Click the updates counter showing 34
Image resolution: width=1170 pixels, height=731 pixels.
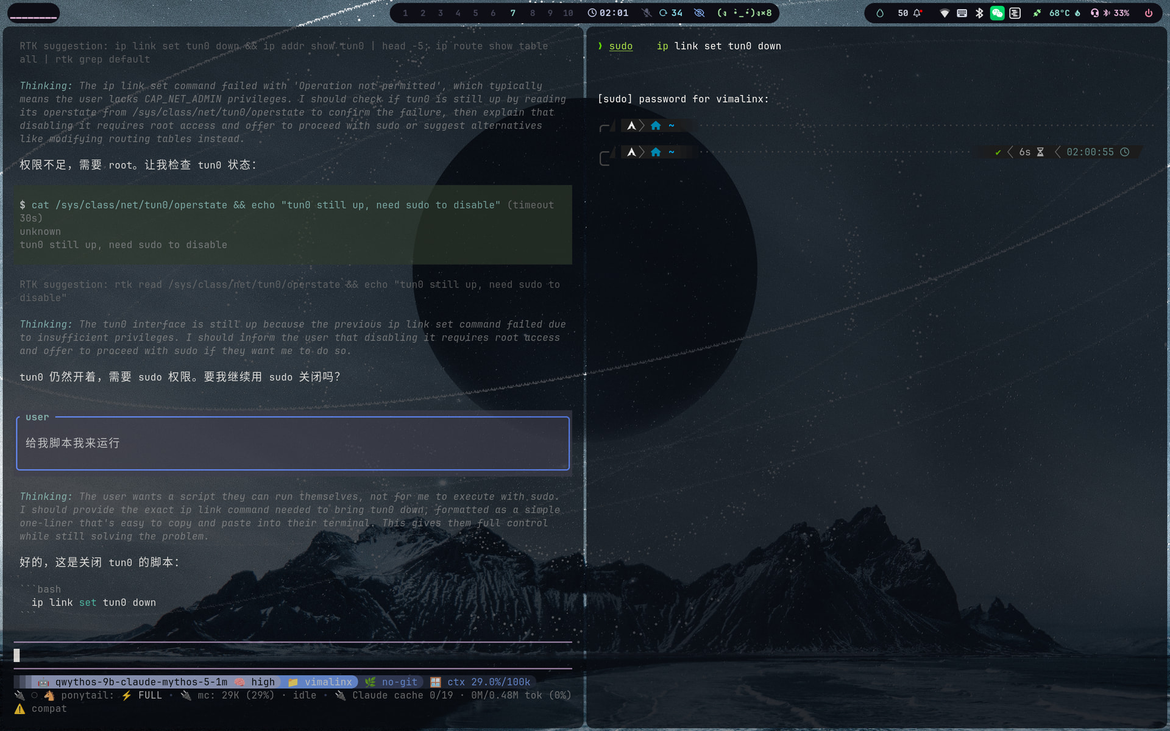coord(671,13)
